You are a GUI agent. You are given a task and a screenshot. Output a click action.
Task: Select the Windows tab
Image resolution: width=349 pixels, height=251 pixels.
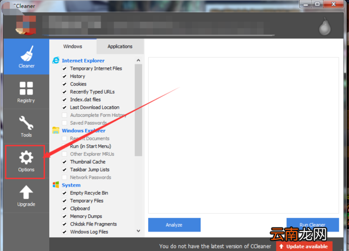click(x=73, y=47)
